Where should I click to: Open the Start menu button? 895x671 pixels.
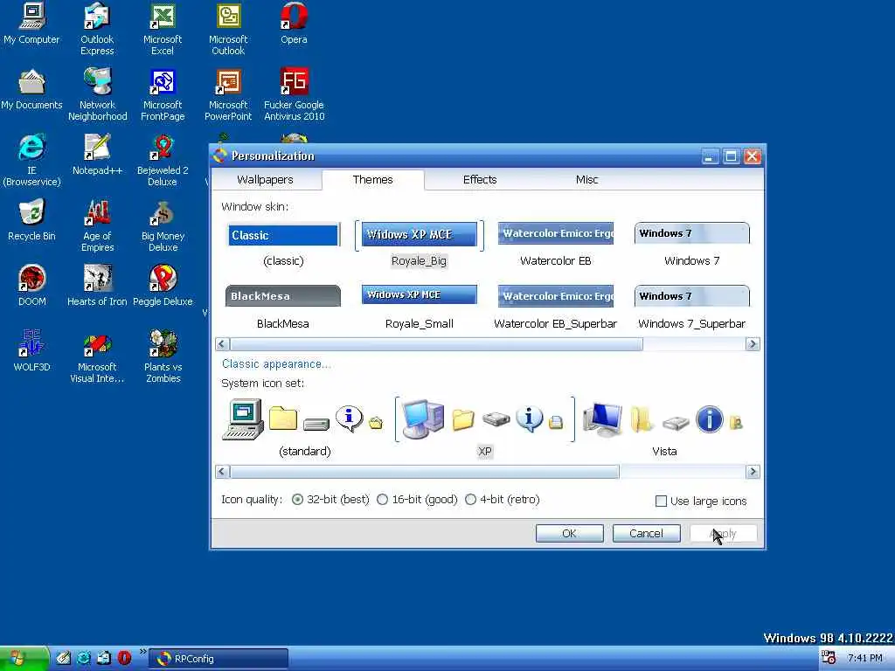24,659
